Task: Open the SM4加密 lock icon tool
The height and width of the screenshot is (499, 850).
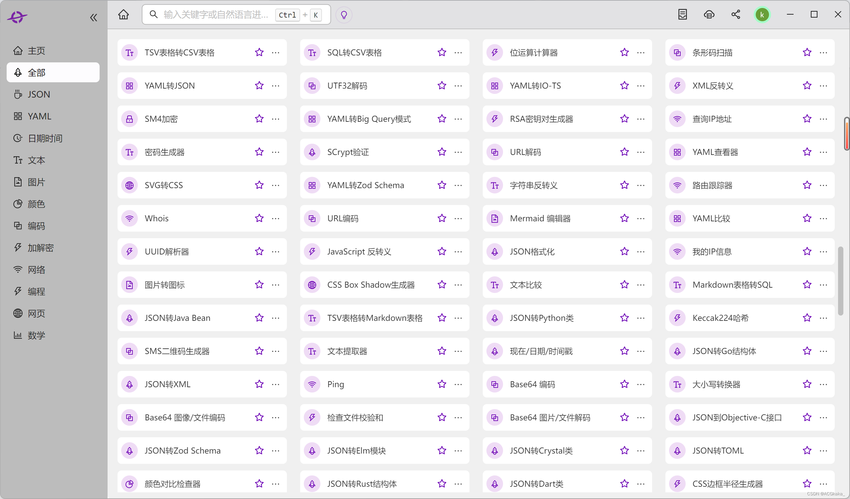Action: click(129, 119)
